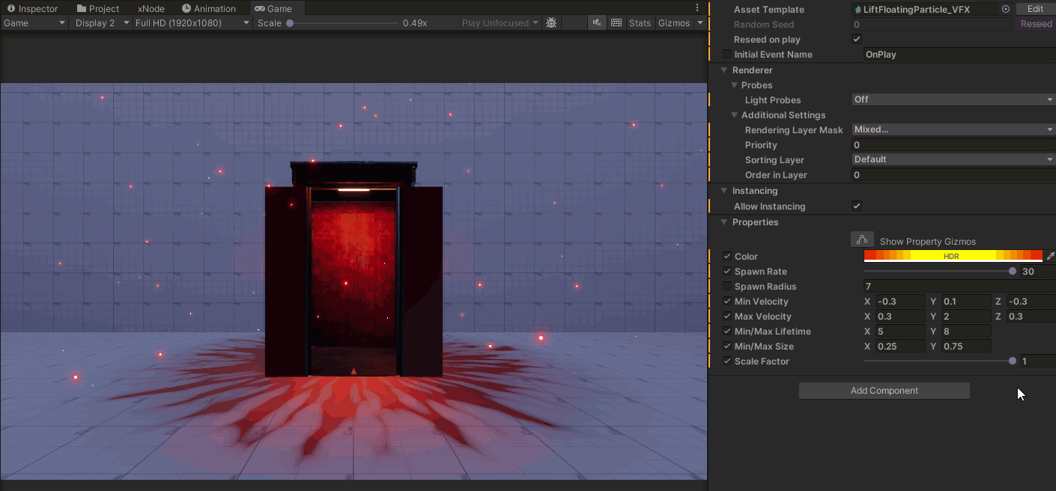The image size is (1056, 491).
Task: Click the Priority value field
Action: [953, 144]
